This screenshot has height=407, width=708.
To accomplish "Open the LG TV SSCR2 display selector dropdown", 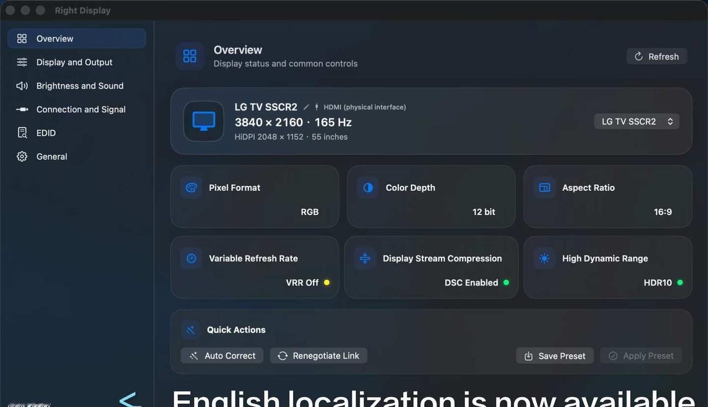I will pyautogui.click(x=637, y=122).
